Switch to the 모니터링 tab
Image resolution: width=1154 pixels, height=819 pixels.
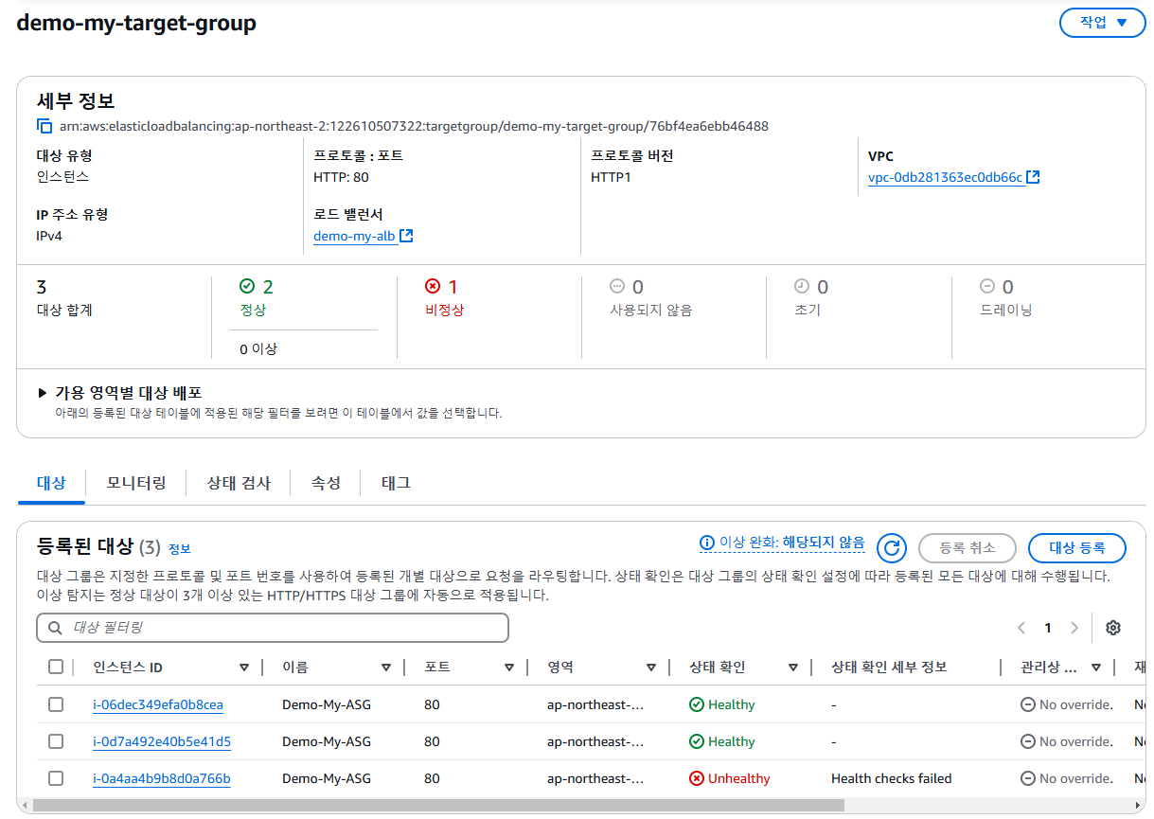click(136, 483)
